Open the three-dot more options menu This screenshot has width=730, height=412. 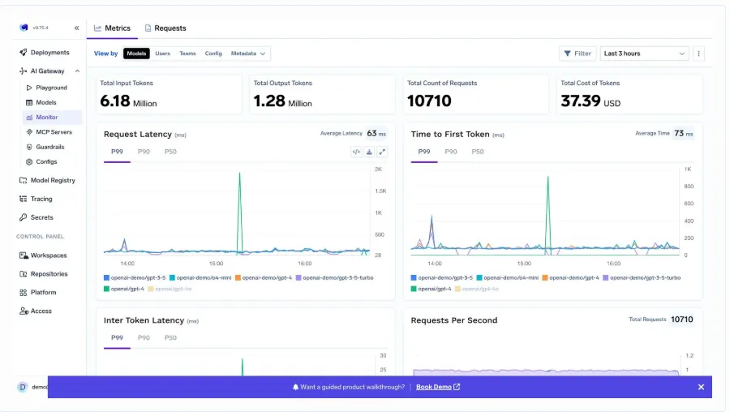(x=698, y=54)
